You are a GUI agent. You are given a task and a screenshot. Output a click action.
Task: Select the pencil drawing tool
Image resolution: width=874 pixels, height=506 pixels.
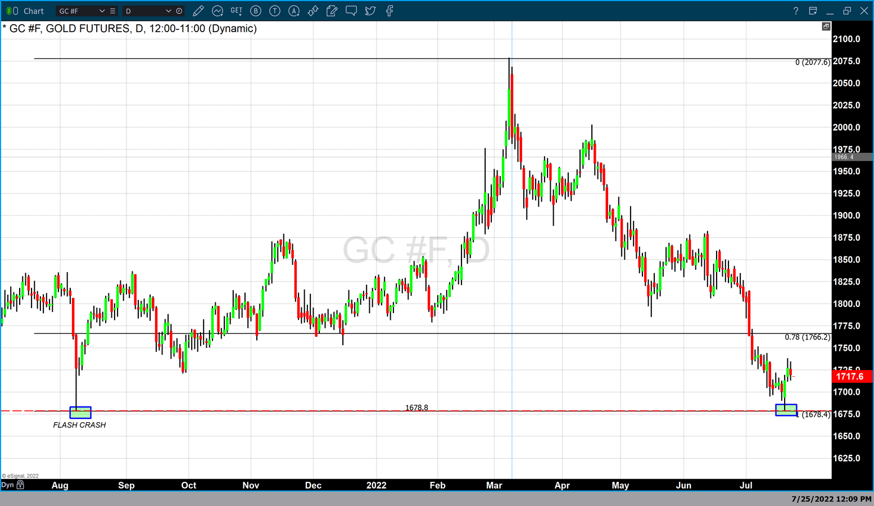(x=198, y=11)
